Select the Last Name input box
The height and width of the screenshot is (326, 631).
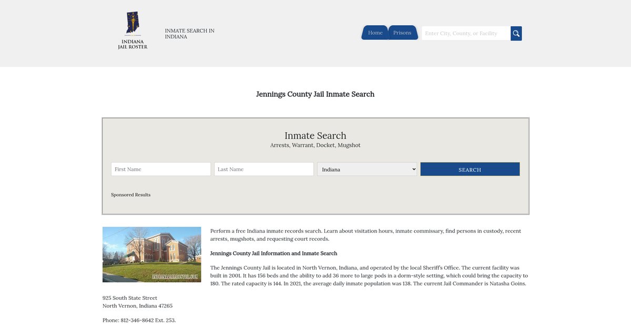tap(264, 169)
